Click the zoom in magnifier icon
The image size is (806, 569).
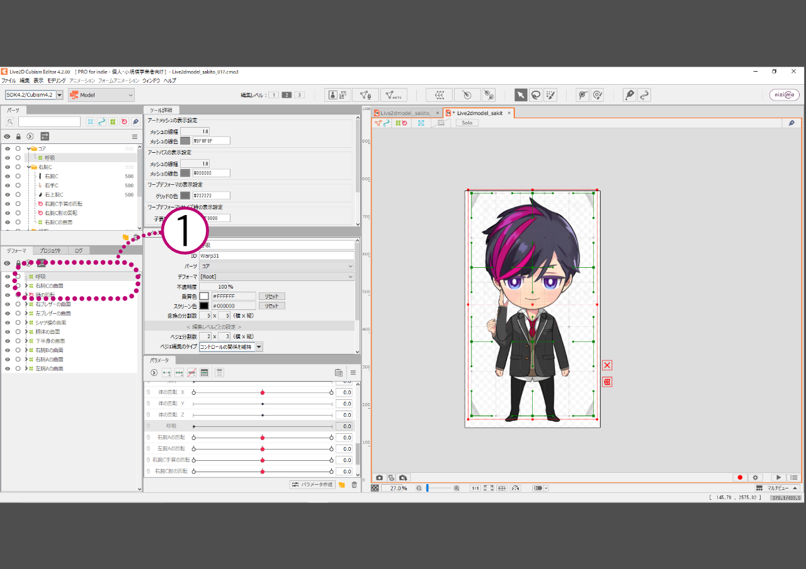pos(457,489)
